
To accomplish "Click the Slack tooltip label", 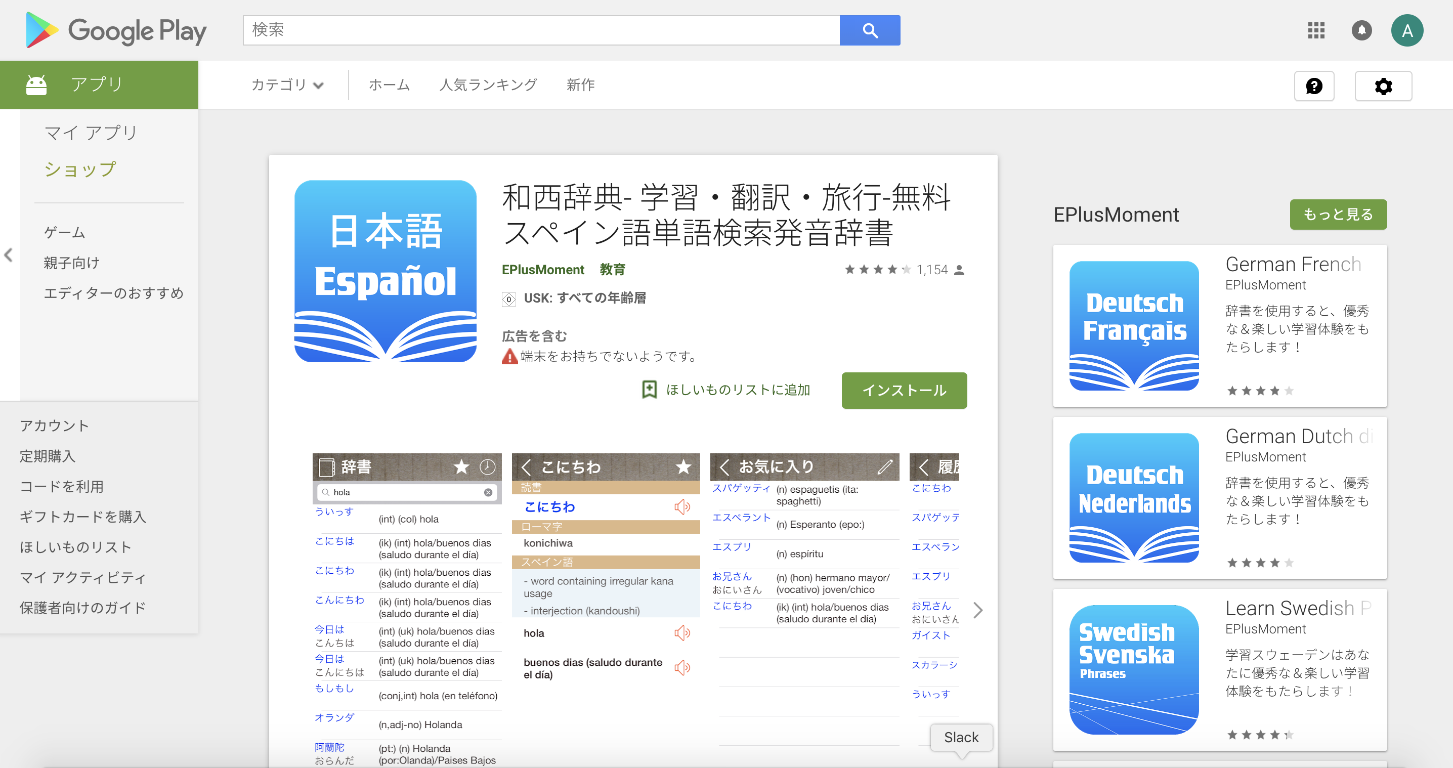I will coord(961,738).
